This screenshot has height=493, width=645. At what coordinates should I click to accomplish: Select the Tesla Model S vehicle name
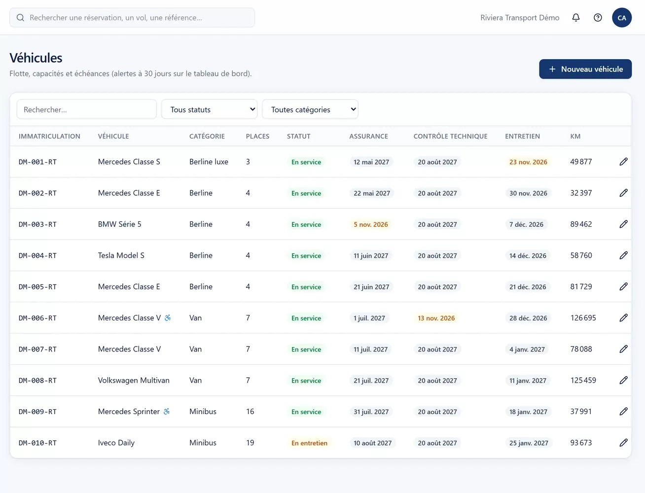(x=121, y=255)
